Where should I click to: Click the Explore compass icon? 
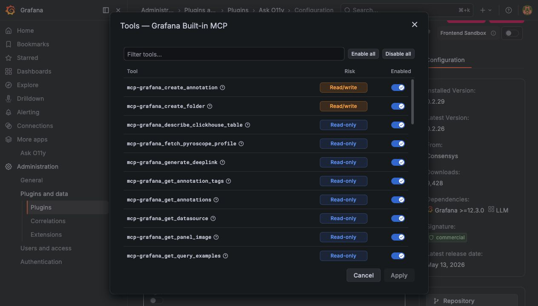[x=9, y=85]
